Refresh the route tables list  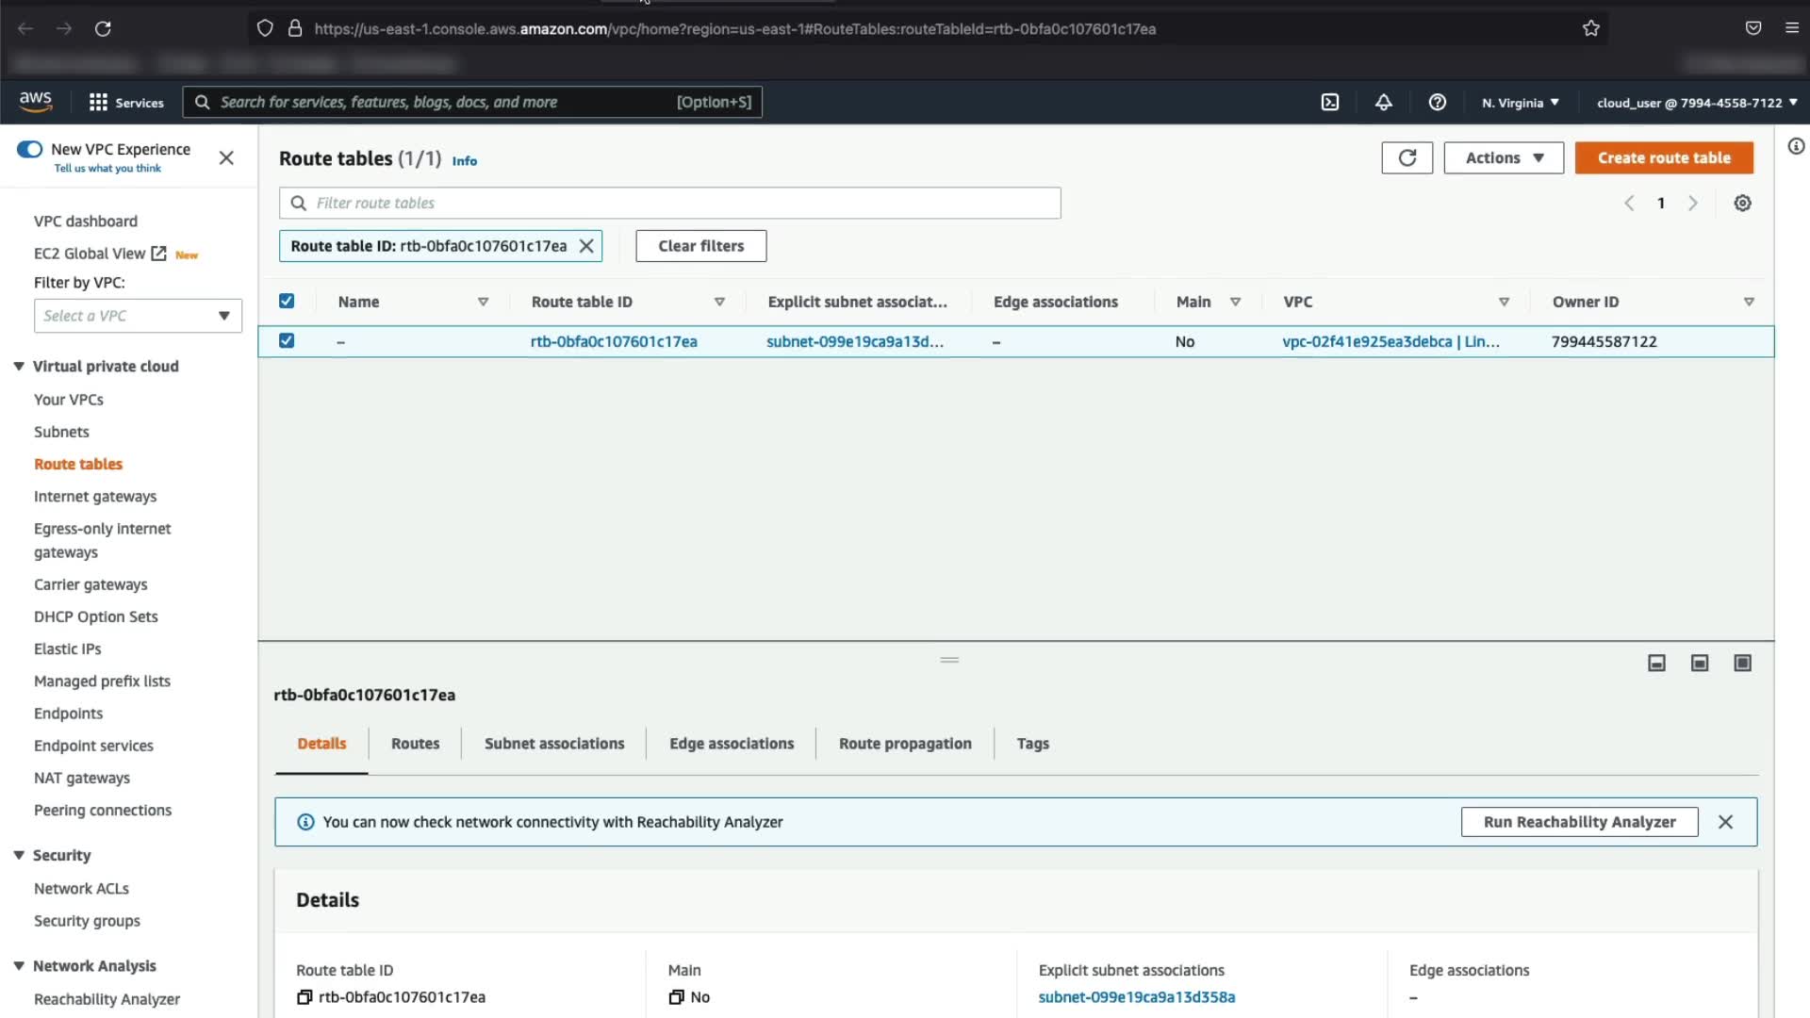click(1407, 158)
